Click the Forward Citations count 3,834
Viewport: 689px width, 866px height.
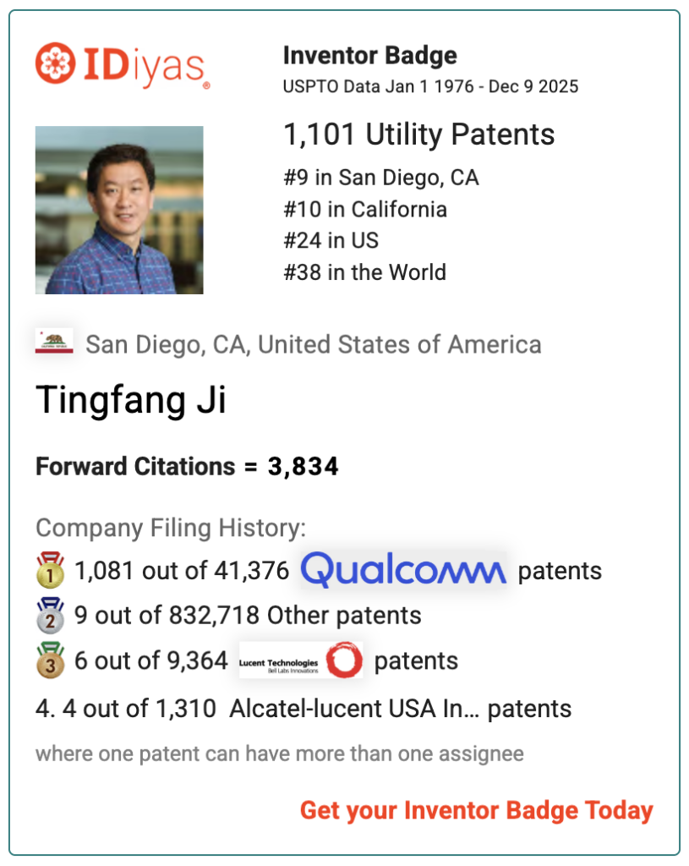303,467
